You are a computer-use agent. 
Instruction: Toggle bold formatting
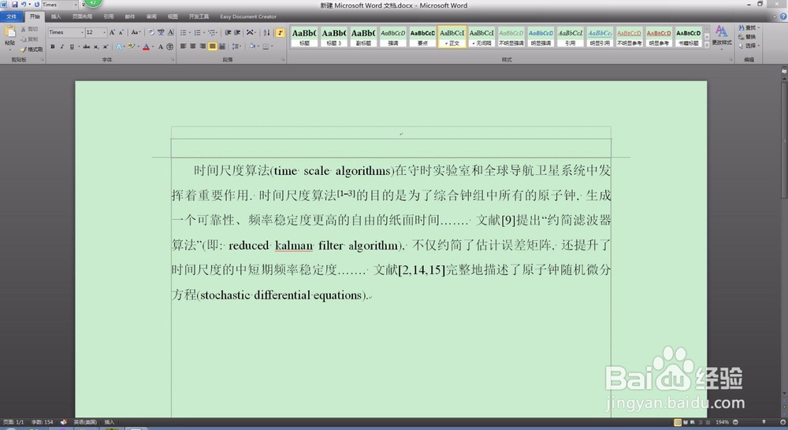click(53, 46)
